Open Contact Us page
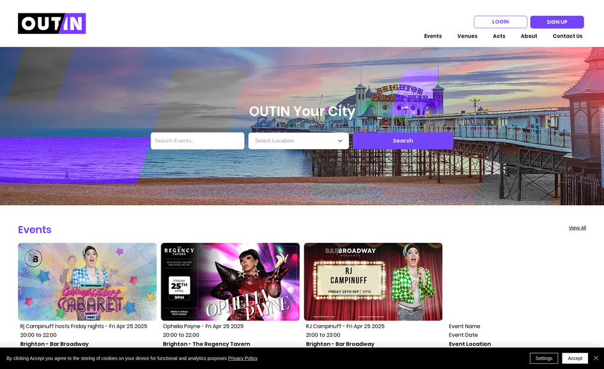Screen dimensions: 604x369 coord(567,36)
